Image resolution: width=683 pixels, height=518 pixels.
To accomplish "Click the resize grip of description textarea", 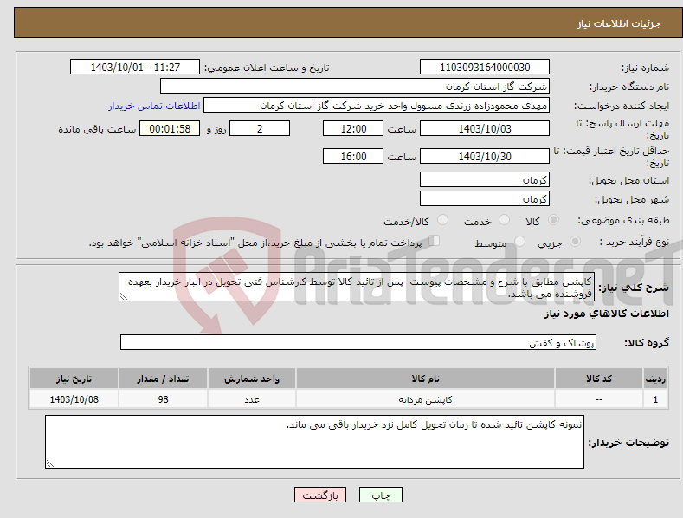I will click(x=124, y=296).
